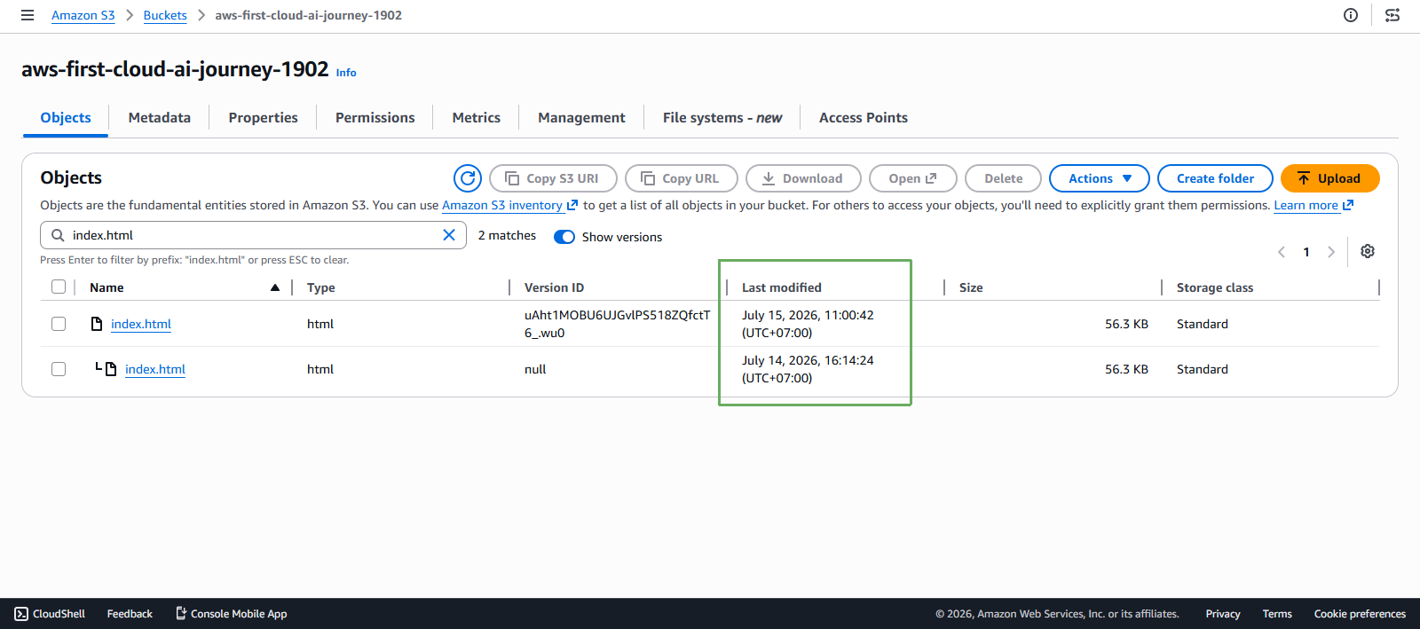Open the Metrics tab
This screenshot has width=1420, height=629.
477,118
